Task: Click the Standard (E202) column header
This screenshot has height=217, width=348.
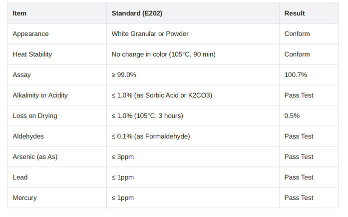Action: tap(137, 13)
